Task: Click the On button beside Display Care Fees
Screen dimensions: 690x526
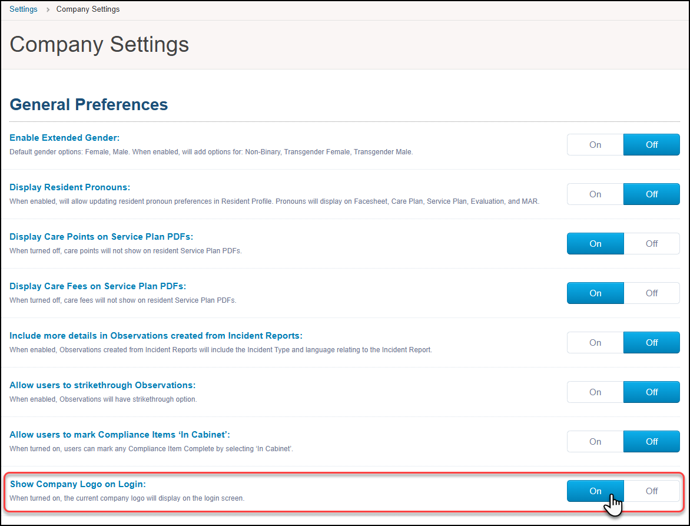Action: (x=595, y=293)
